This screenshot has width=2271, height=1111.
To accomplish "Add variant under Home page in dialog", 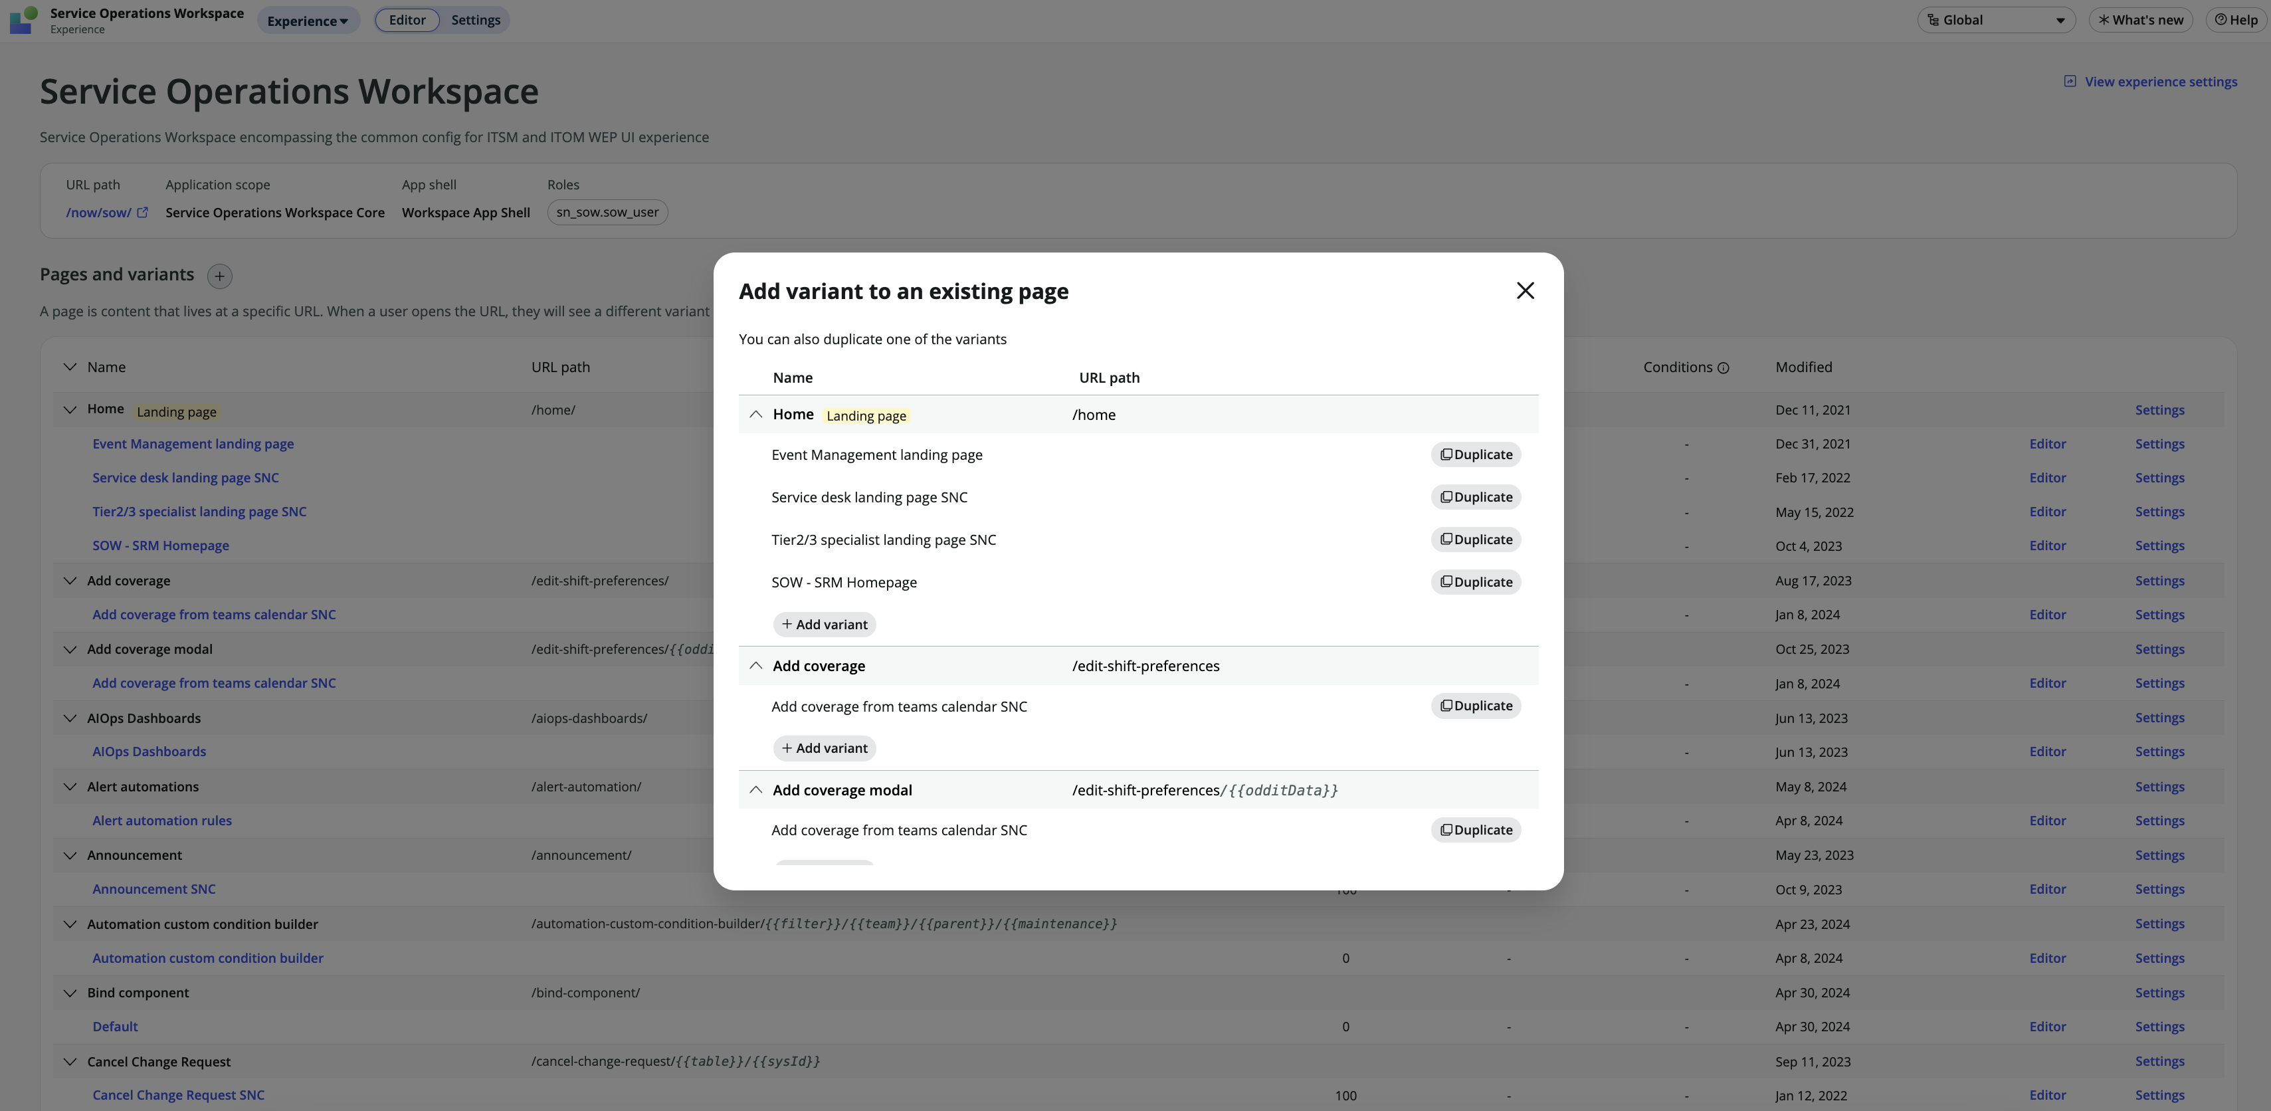I will pyautogui.click(x=825, y=625).
